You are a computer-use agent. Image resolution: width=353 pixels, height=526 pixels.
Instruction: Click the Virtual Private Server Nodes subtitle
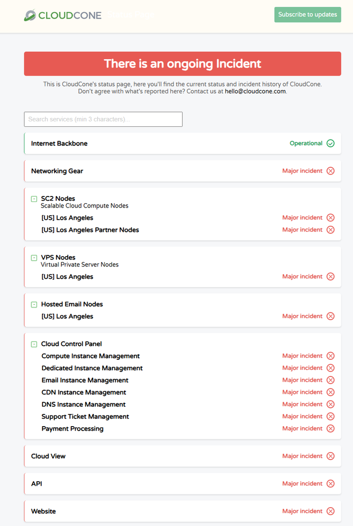coord(80,264)
